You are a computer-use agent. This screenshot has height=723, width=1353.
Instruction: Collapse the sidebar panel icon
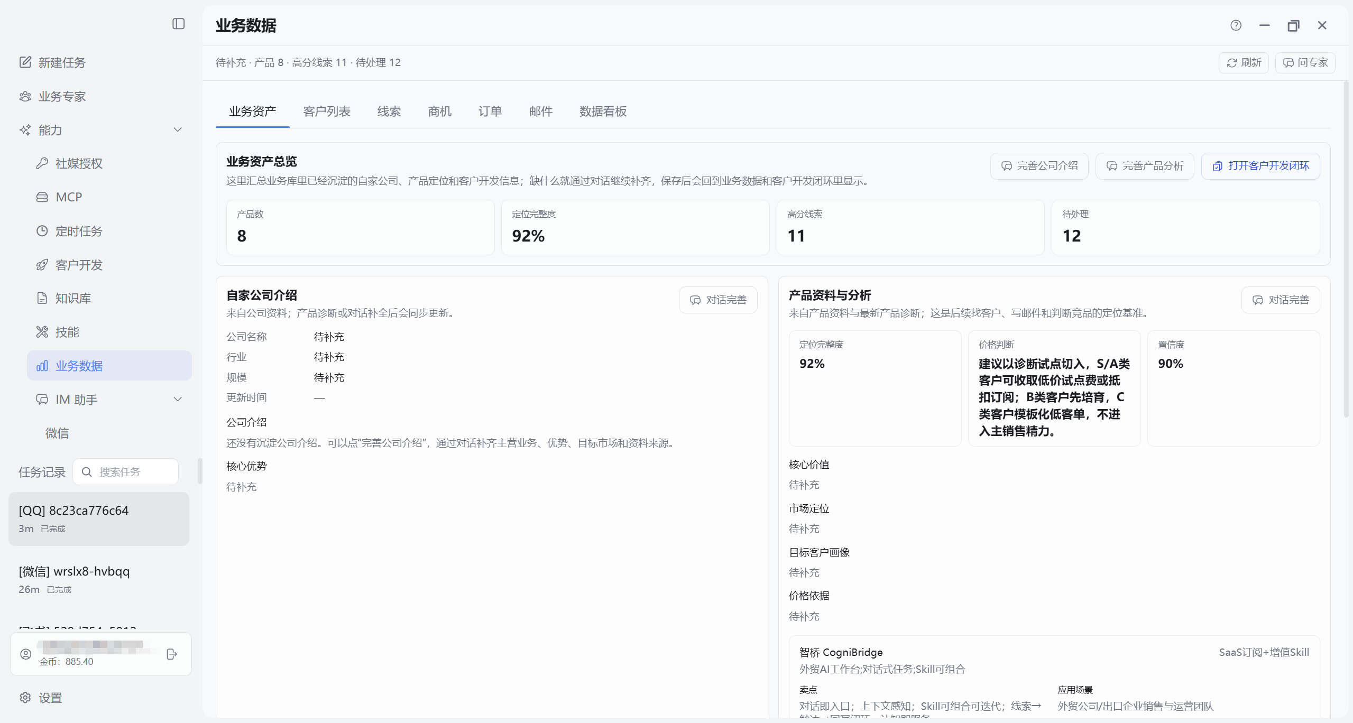tap(179, 24)
